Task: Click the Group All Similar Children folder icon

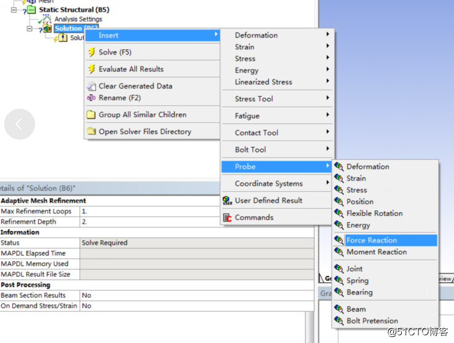Action: (x=91, y=114)
